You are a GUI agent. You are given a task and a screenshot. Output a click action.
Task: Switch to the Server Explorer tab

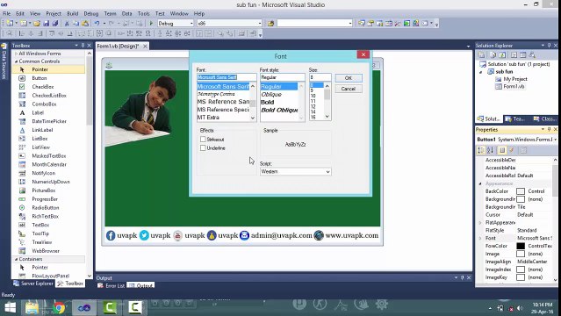(x=33, y=284)
